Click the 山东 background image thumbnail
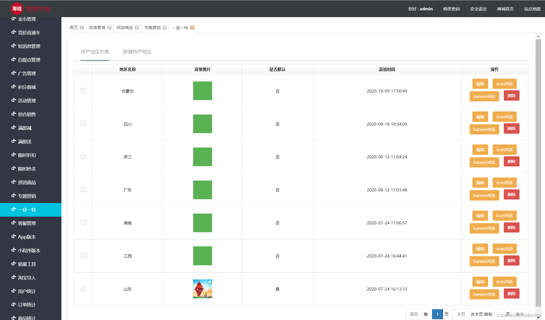 [202, 288]
